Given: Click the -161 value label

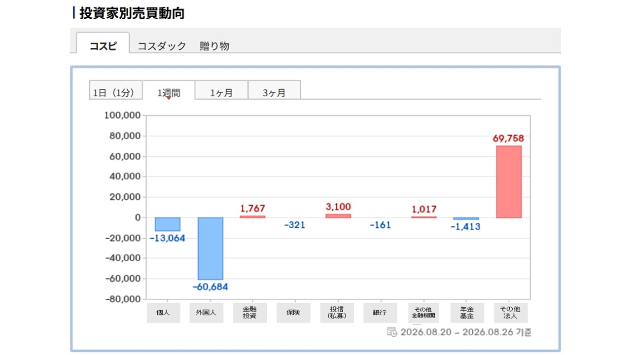Looking at the screenshot, I should [381, 225].
